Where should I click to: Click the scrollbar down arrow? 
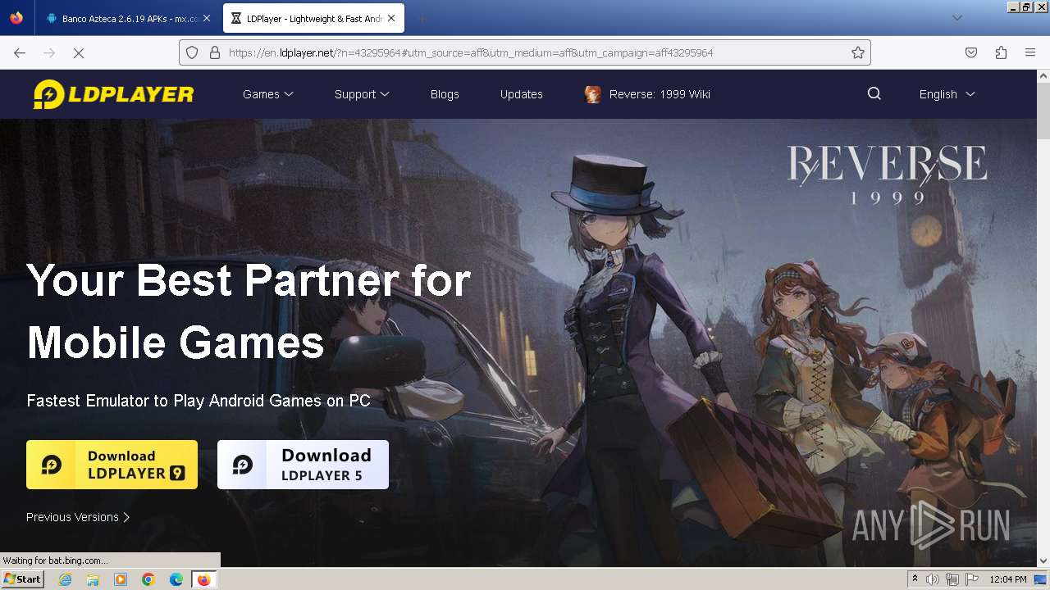1043,560
